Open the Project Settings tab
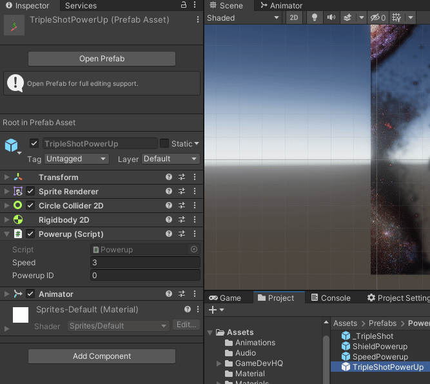 (398, 298)
